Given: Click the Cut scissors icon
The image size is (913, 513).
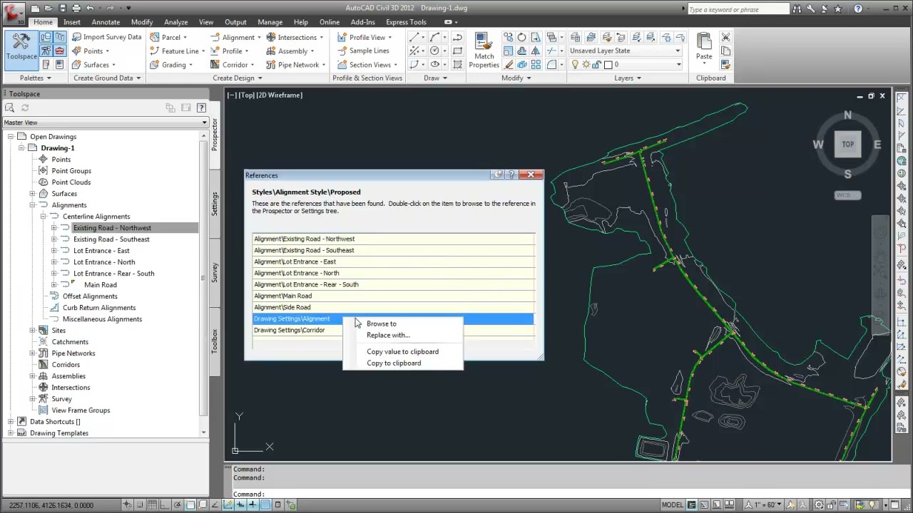Looking at the screenshot, I should [725, 37].
